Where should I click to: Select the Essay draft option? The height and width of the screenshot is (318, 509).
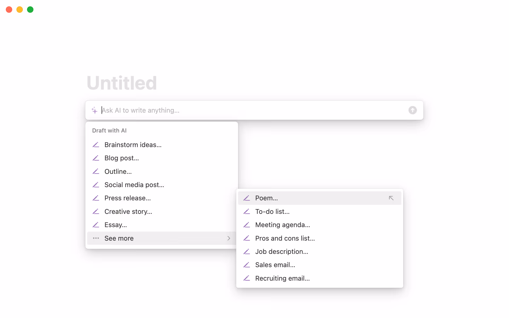(162, 225)
